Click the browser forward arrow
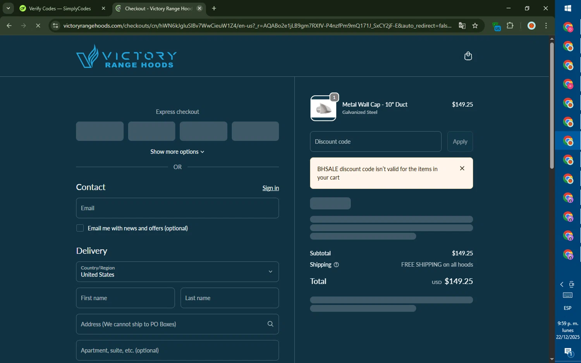581x363 pixels. [x=24, y=26]
